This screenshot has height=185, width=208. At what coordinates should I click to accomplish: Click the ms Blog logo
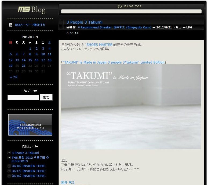tap(32, 10)
